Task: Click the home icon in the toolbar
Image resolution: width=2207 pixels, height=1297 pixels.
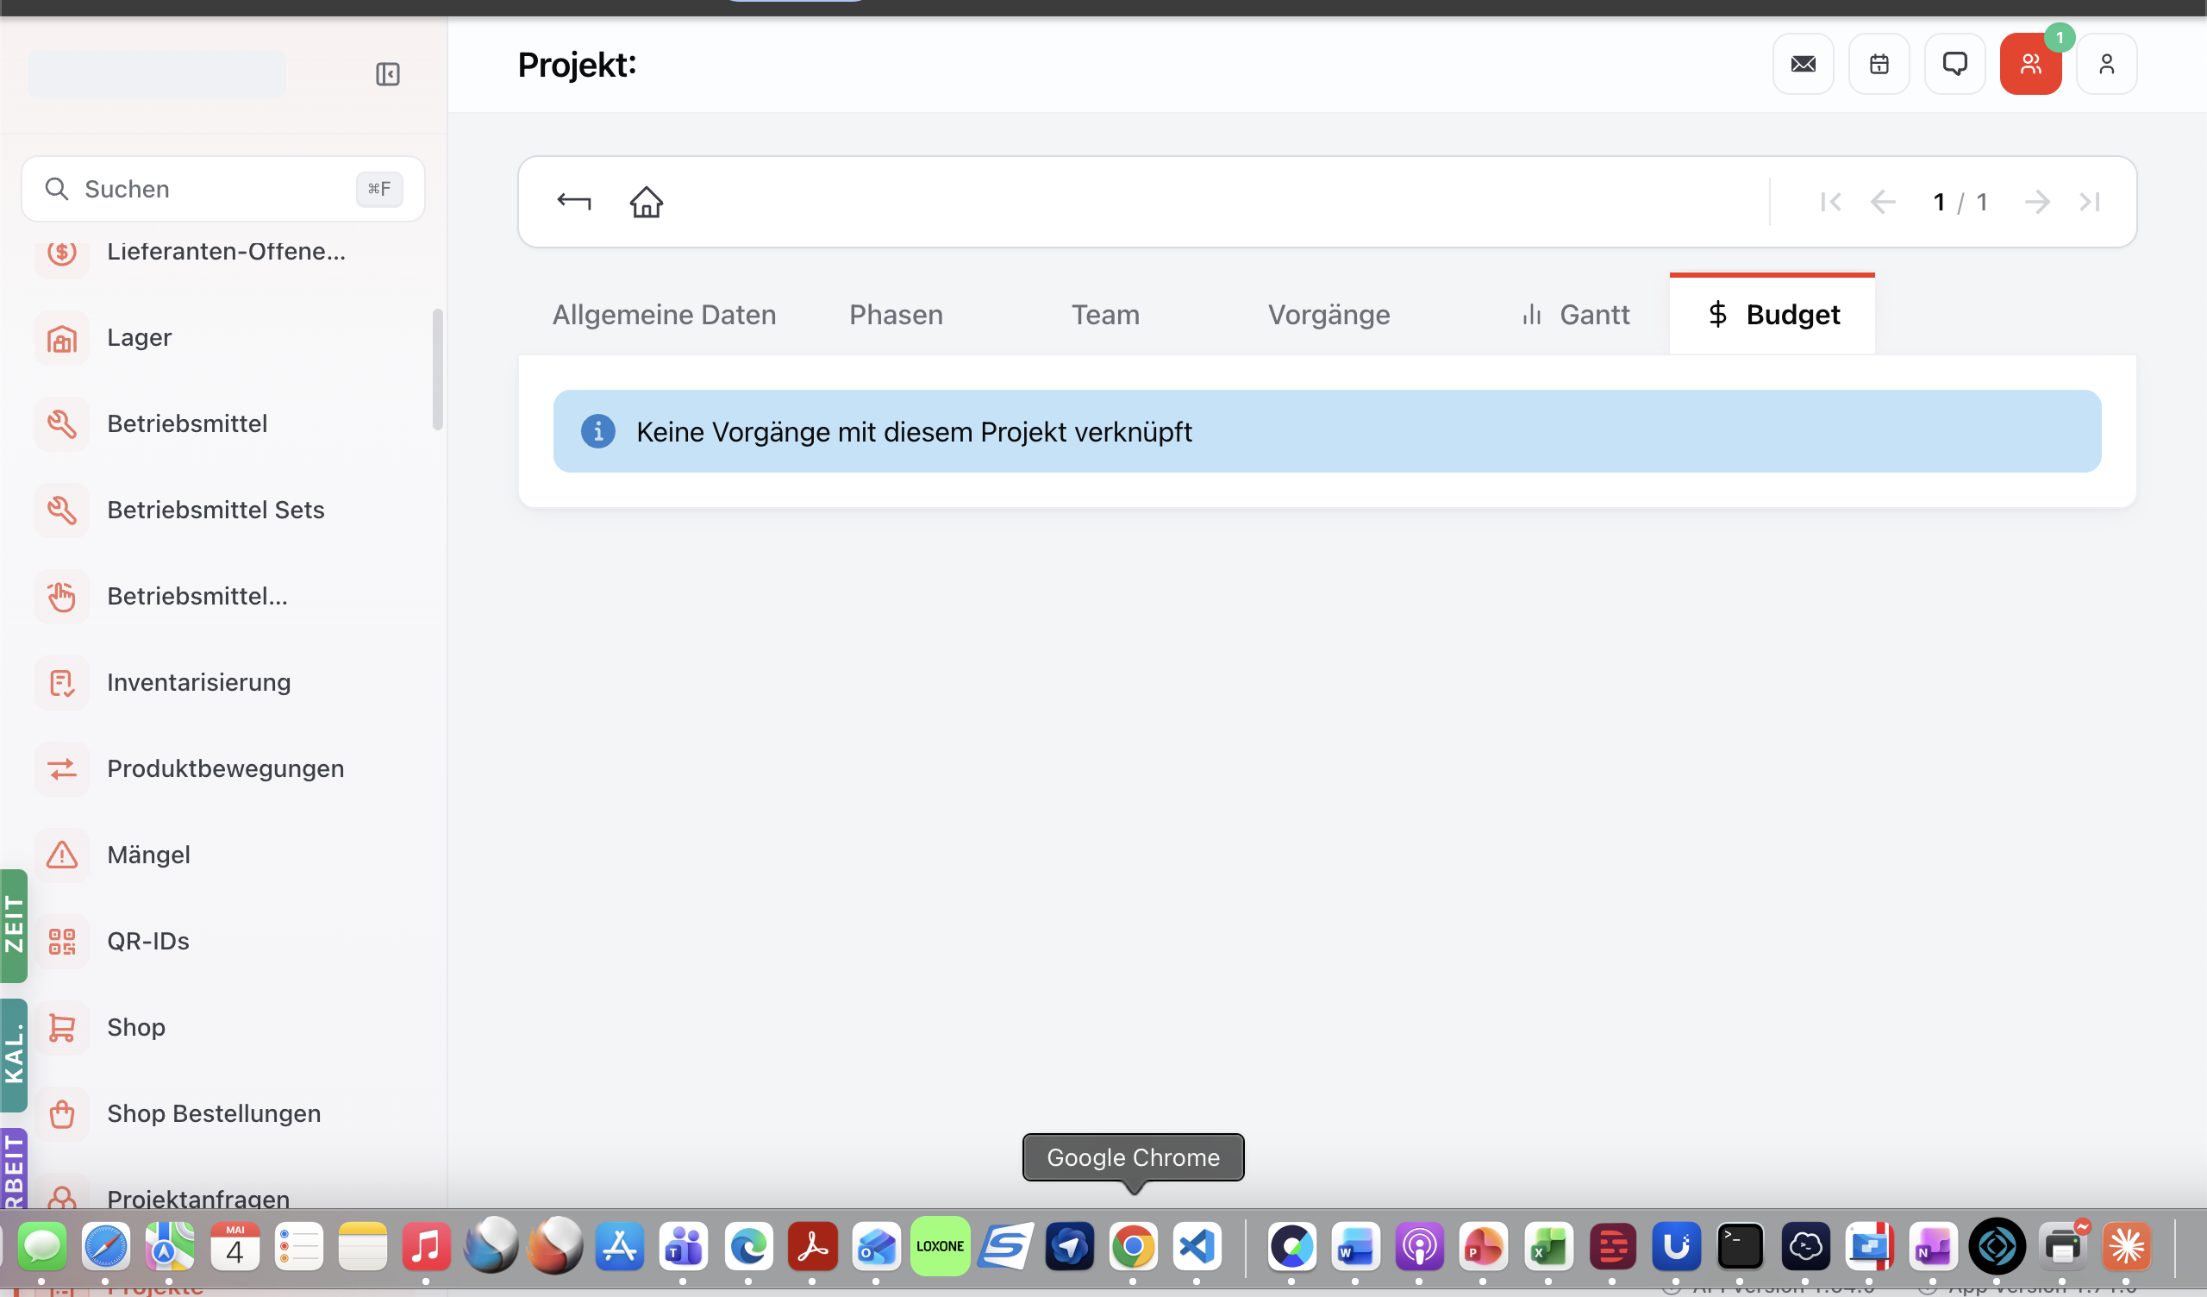Action: point(647,202)
